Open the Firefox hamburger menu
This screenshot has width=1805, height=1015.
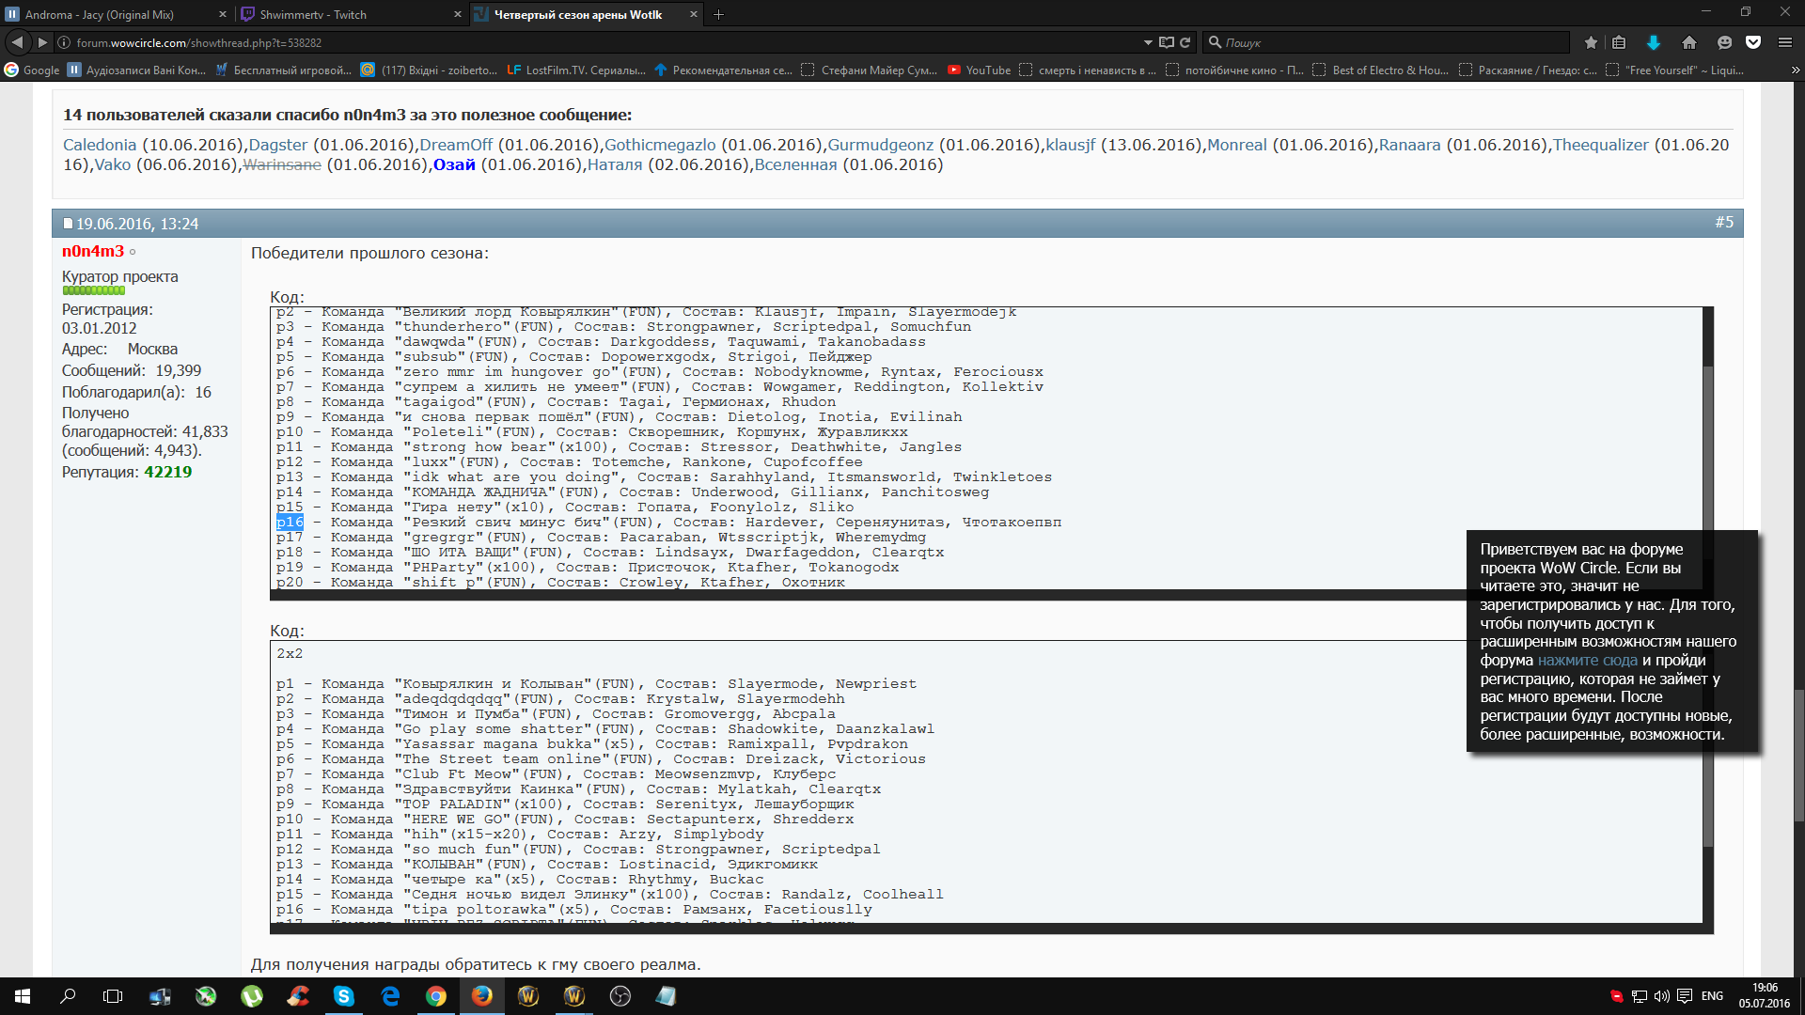click(x=1785, y=42)
